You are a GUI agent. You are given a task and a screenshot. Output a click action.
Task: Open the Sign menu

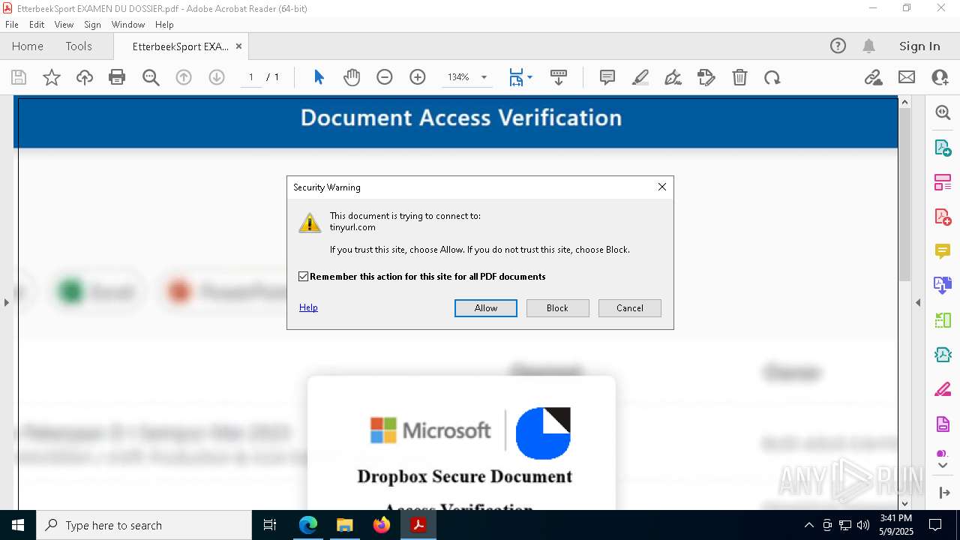point(92,25)
